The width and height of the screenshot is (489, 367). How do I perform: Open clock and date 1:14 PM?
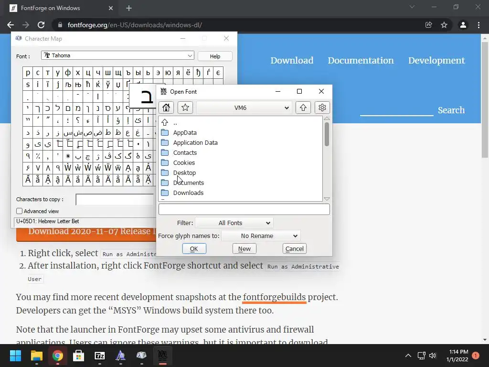pyautogui.click(x=457, y=356)
